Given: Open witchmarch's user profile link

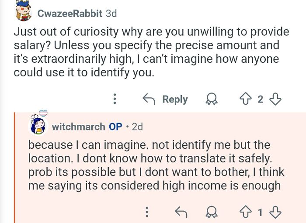Looking at the screenshot, I should point(78,127).
